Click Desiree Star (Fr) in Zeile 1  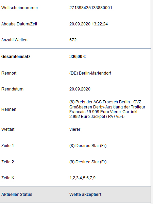tap(88, 146)
